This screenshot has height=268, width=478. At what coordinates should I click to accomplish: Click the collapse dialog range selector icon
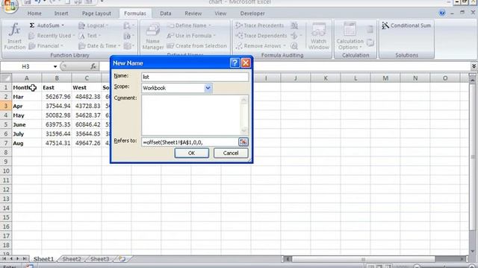click(243, 142)
